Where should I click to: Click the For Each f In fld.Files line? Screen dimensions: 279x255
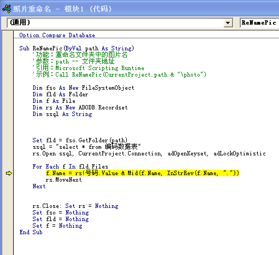(70, 166)
